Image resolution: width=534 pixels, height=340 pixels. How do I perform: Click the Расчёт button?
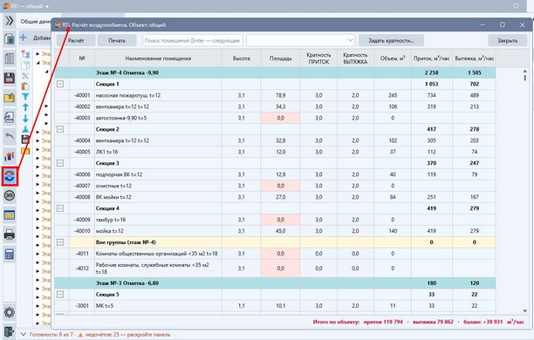tap(76, 40)
